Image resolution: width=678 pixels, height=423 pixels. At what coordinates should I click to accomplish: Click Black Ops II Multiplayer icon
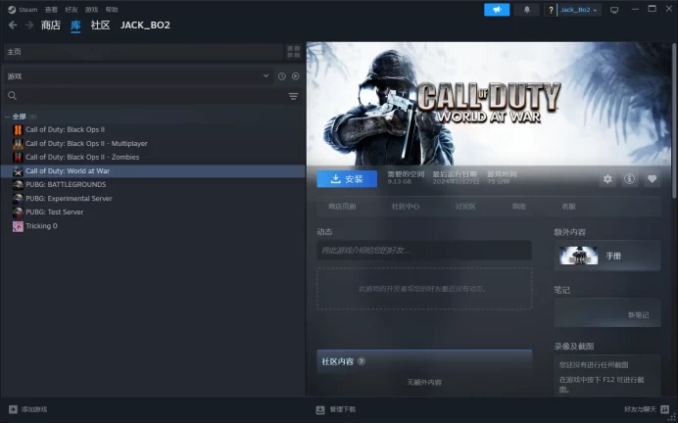coord(18,144)
